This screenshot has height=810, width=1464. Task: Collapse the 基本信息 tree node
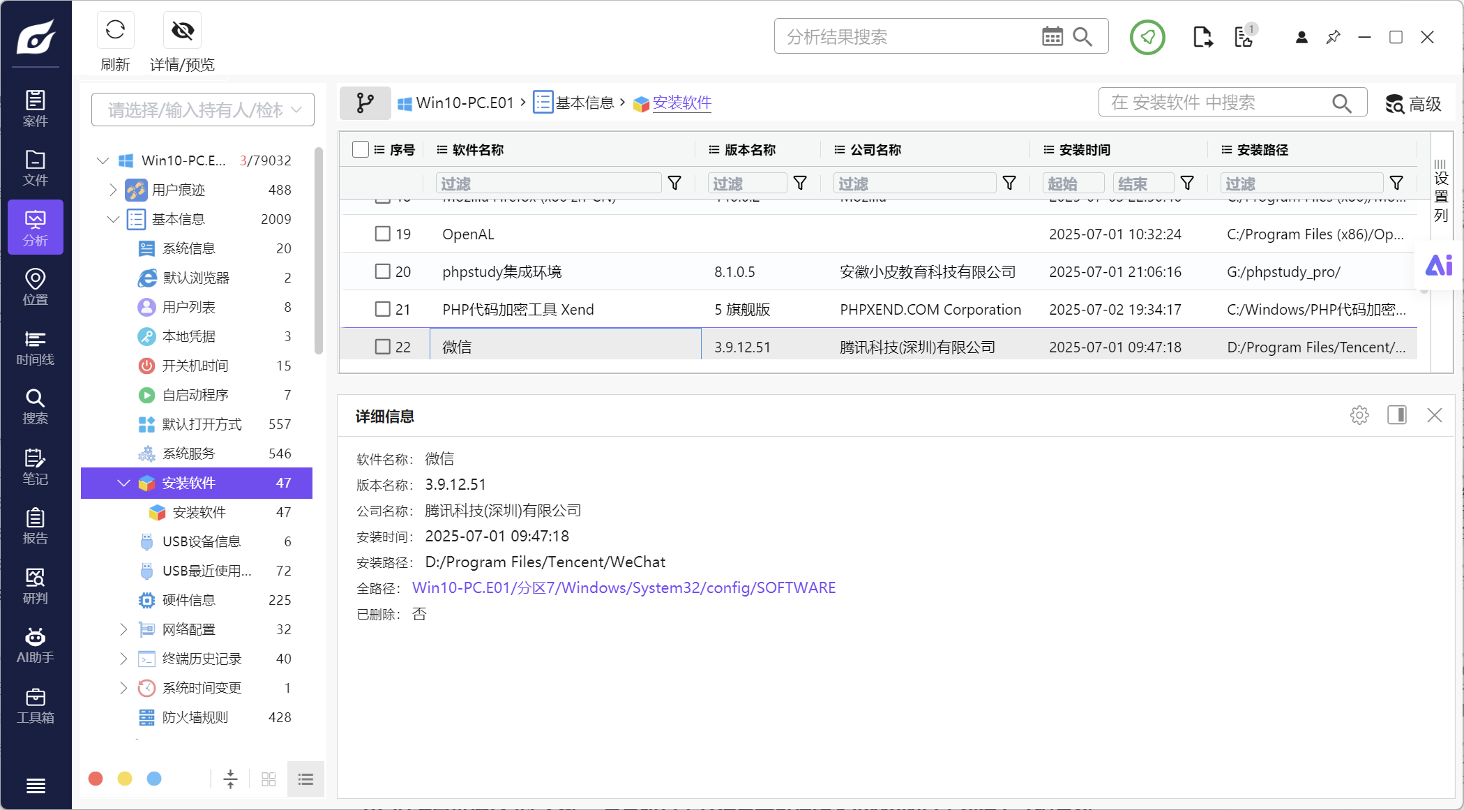tap(114, 219)
